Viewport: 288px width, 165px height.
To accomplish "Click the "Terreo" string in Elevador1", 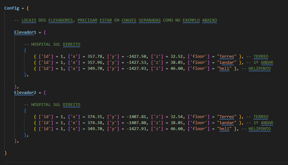I will click(x=227, y=56).
